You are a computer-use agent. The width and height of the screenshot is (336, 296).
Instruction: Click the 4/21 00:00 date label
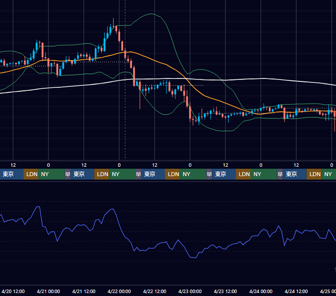(48, 291)
